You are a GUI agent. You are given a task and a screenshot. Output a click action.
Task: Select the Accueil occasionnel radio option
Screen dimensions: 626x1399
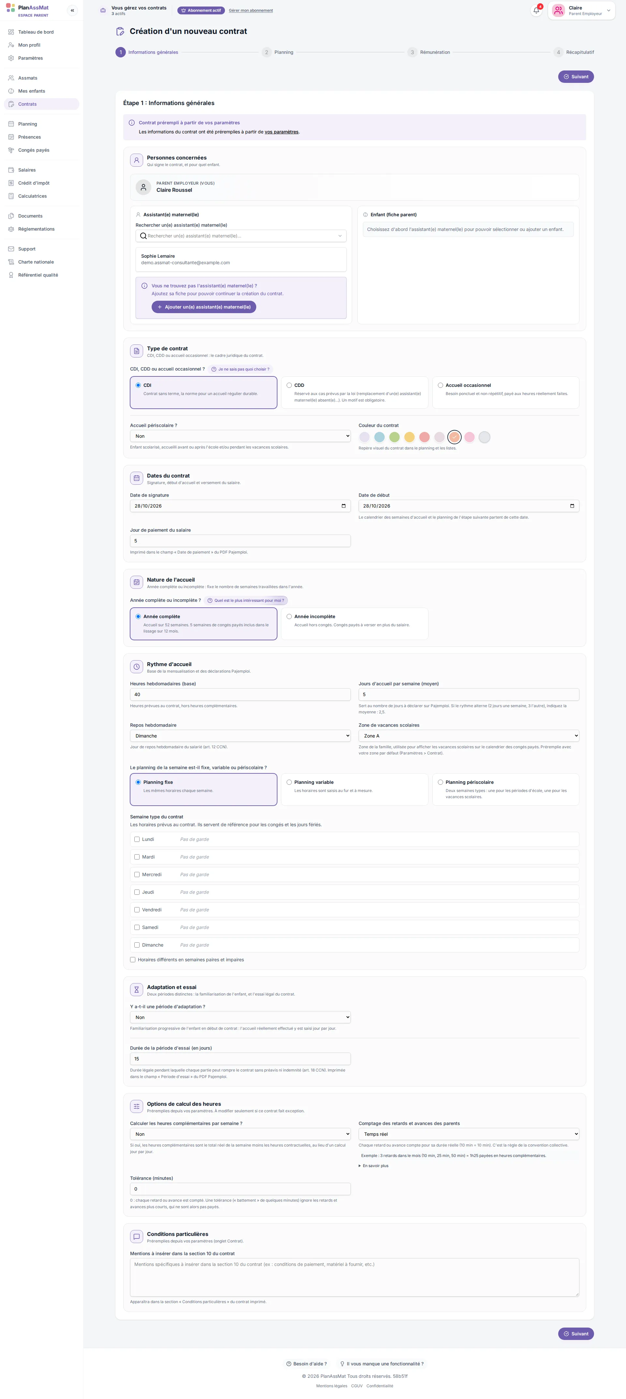pyautogui.click(x=440, y=385)
